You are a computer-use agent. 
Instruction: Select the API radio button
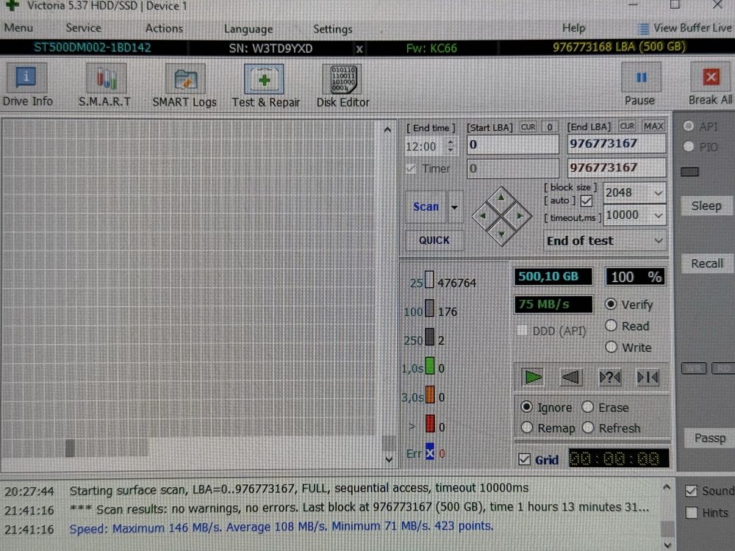[x=688, y=126]
